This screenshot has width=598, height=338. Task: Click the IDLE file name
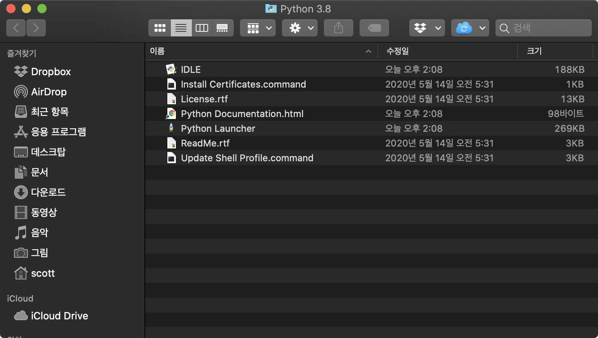tap(191, 70)
